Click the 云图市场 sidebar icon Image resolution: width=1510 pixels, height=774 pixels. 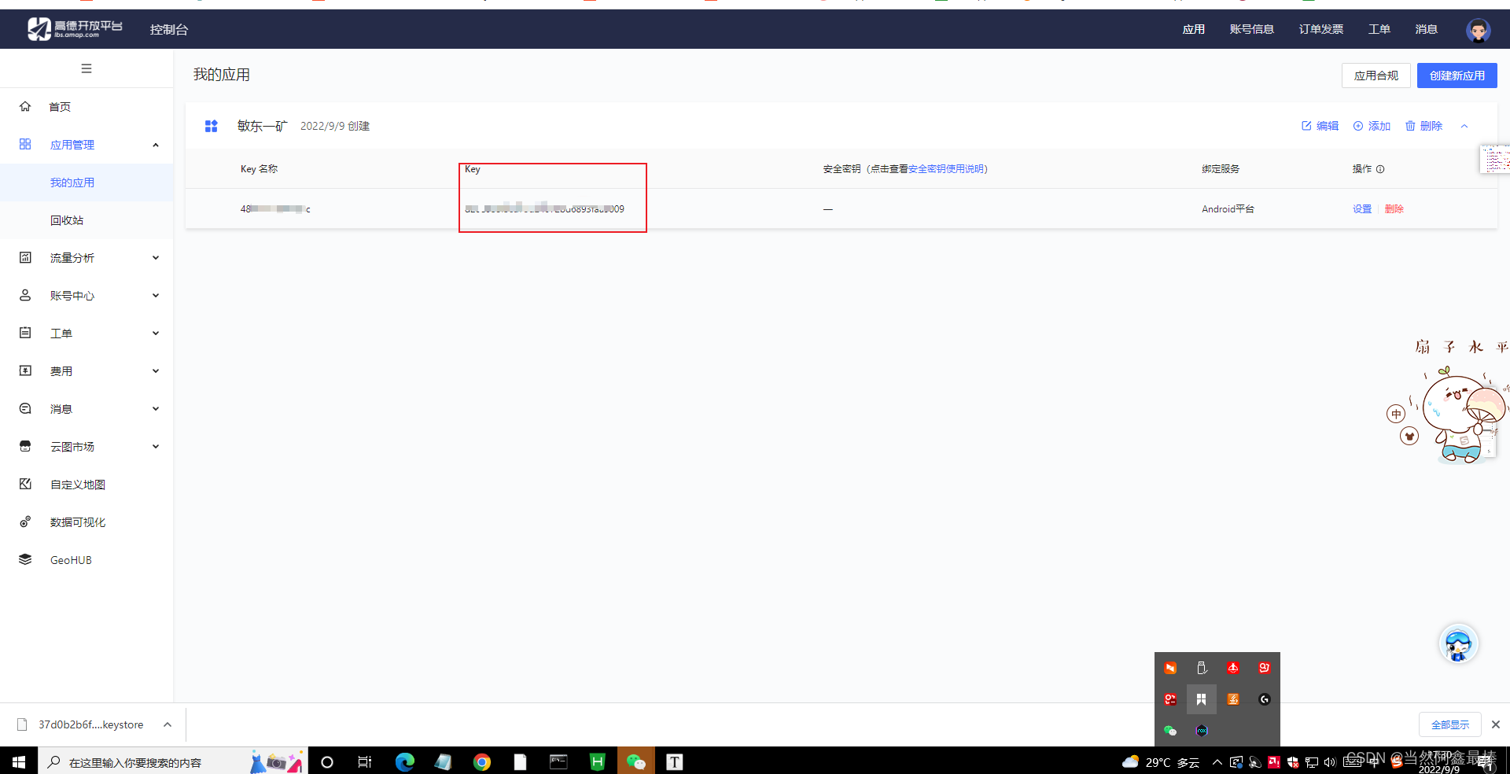24,446
